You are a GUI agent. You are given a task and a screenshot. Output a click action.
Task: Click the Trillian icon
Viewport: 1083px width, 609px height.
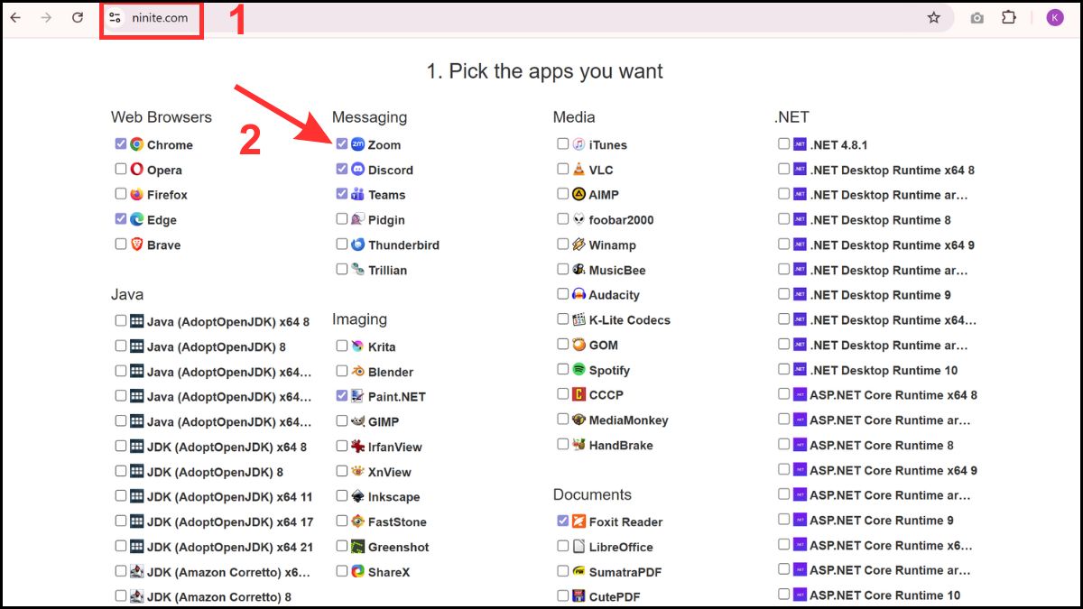[358, 270]
